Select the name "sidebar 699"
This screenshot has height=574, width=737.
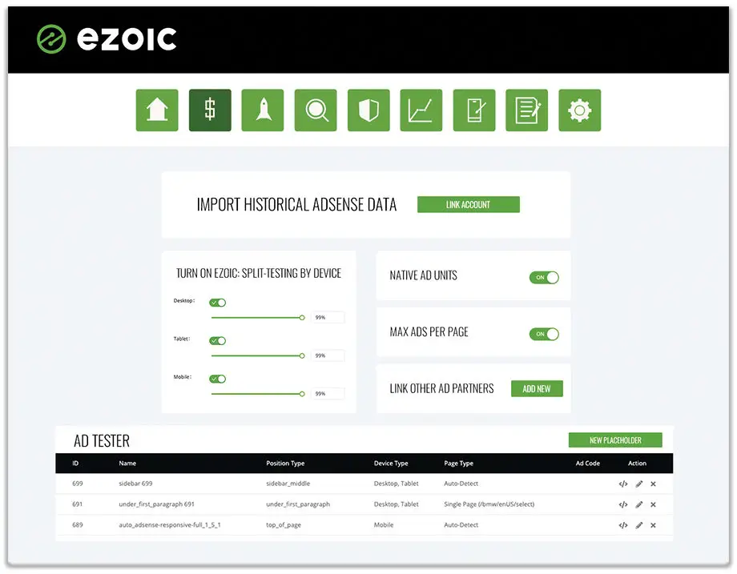coord(135,484)
